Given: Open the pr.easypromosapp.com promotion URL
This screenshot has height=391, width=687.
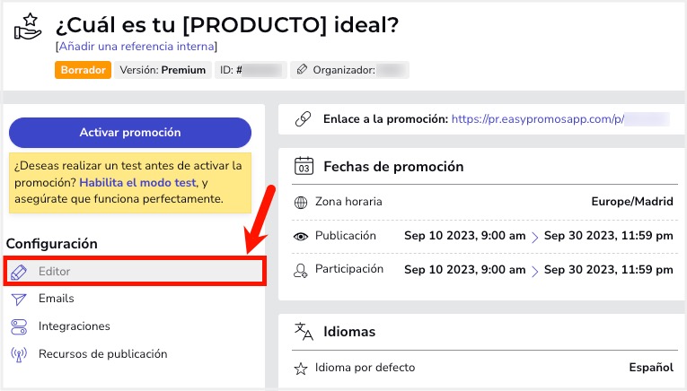Looking at the screenshot, I should (x=538, y=119).
